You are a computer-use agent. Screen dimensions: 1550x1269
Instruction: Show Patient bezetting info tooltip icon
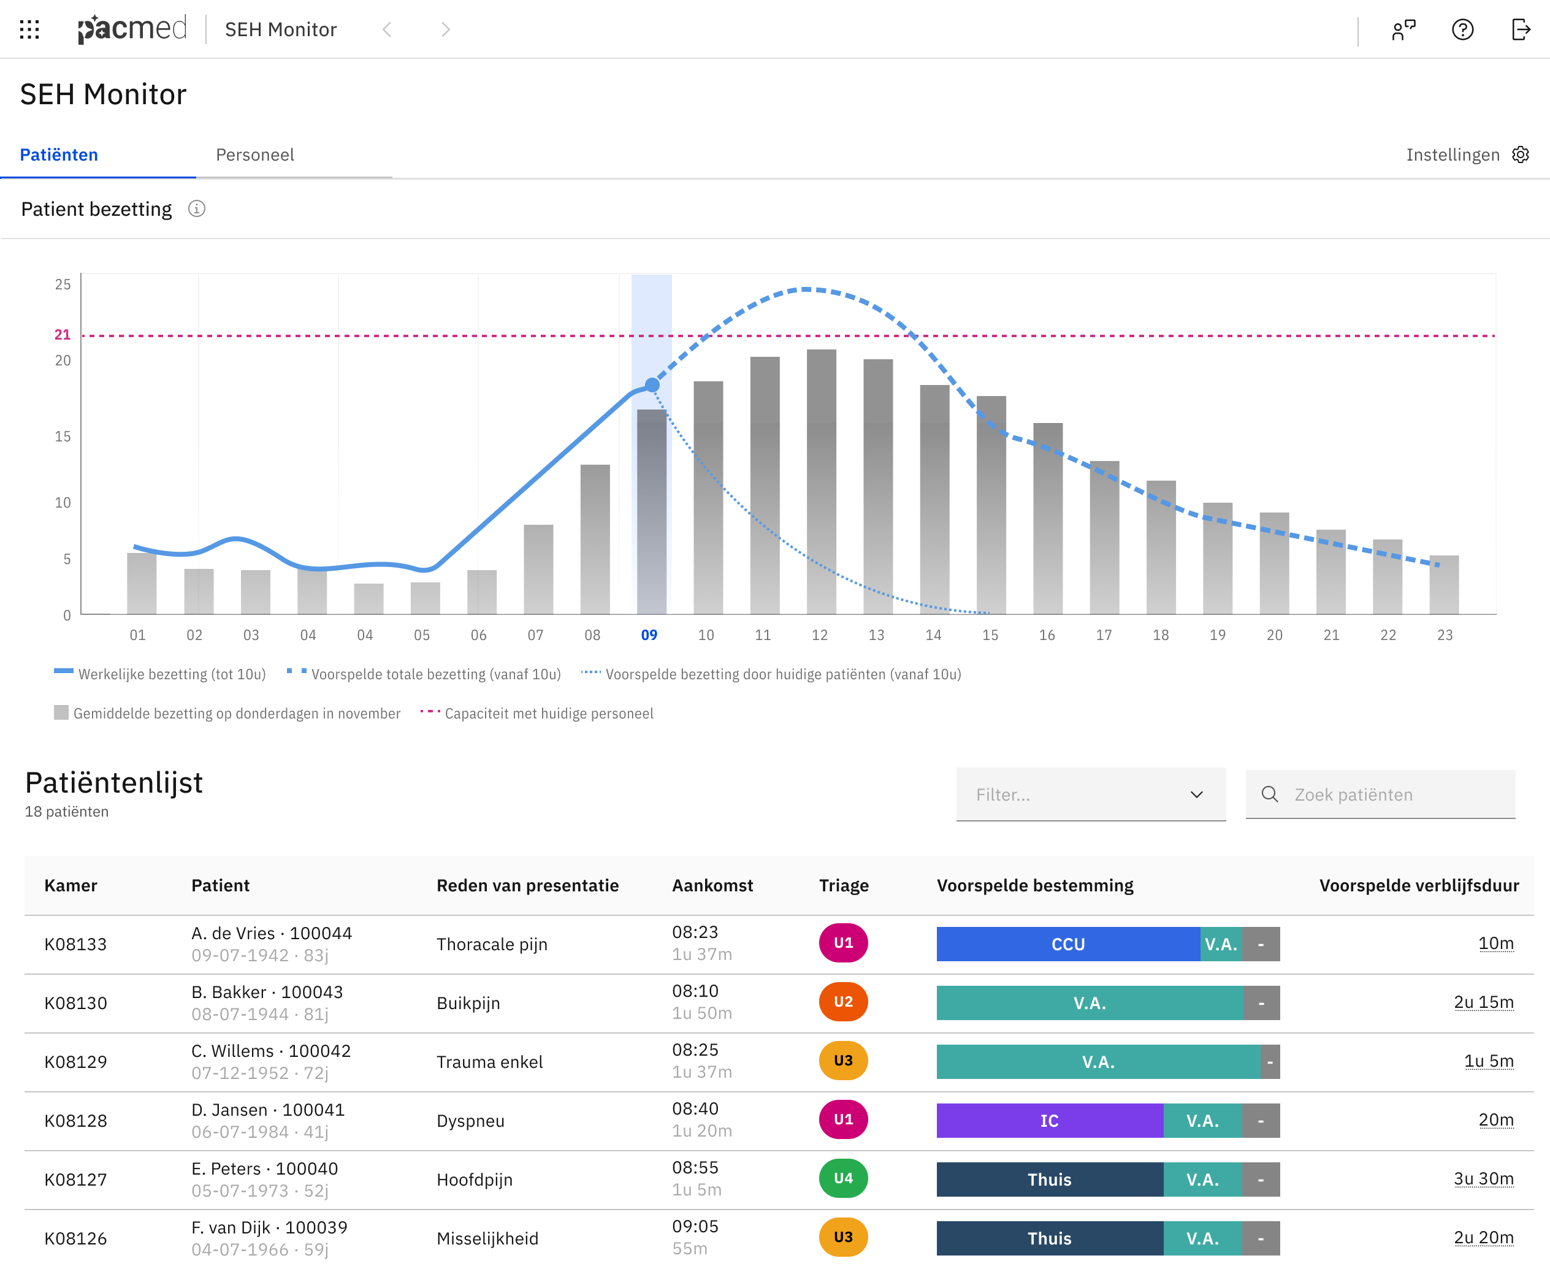pos(197,208)
